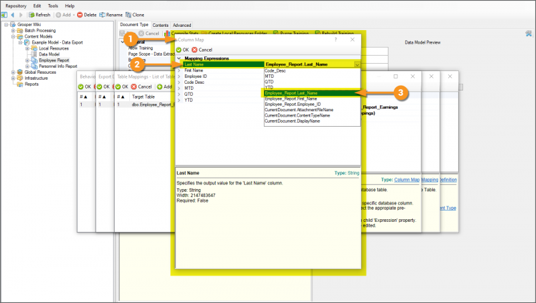The width and height of the screenshot is (536, 303).
Task: Select Example Model - Data Export icon
Action: click(27, 42)
